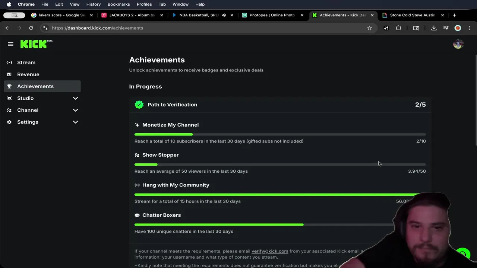
Task: Click the Channel sidebar icon
Action: 9,110
